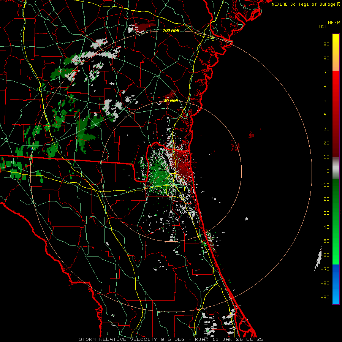This screenshot has height=342, width=342.
Task: Select the positive 90 value on velocity scale
Action: point(326,44)
